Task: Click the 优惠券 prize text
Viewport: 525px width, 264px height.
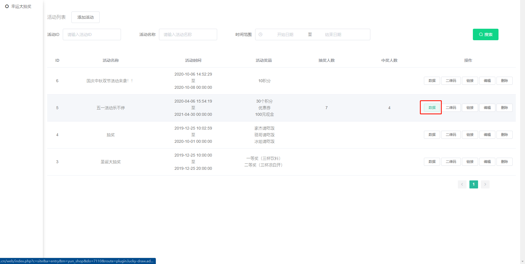Action: pos(264,108)
